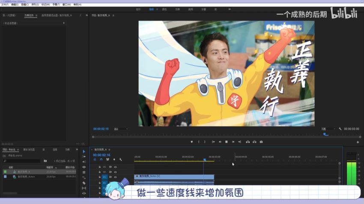Open the zoom level dropdown in program monitor
Image resolution: width=364 pixels, height=204 pixels.
click(x=121, y=129)
